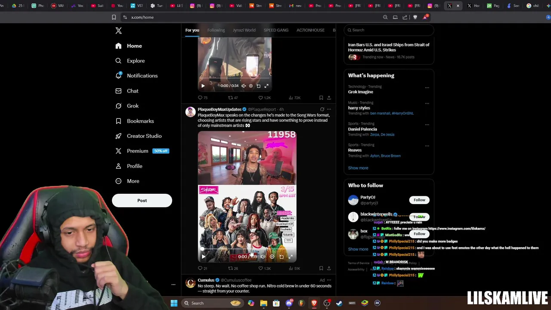Share the post with 51K views
The height and width of the screenshot is (310, 551).
tap(329, 268)
